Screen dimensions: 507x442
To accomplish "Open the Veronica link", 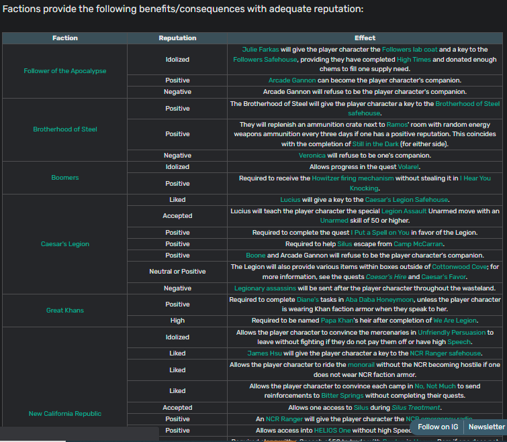I will (x=312, y=156).
